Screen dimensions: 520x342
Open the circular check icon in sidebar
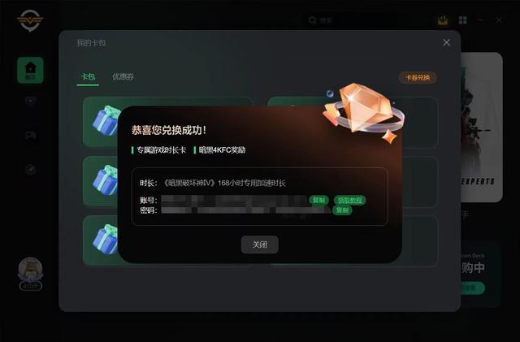coord(31,170)
